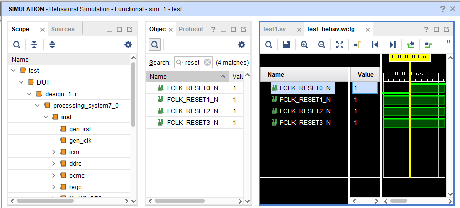The height and width of the screenshot is (208, 460).
Task: Collapse the DUT scope node
Action: [x=21, y=82]
